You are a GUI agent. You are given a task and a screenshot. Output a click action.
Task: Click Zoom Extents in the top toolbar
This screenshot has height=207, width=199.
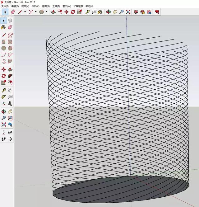(x=128, y=12)
